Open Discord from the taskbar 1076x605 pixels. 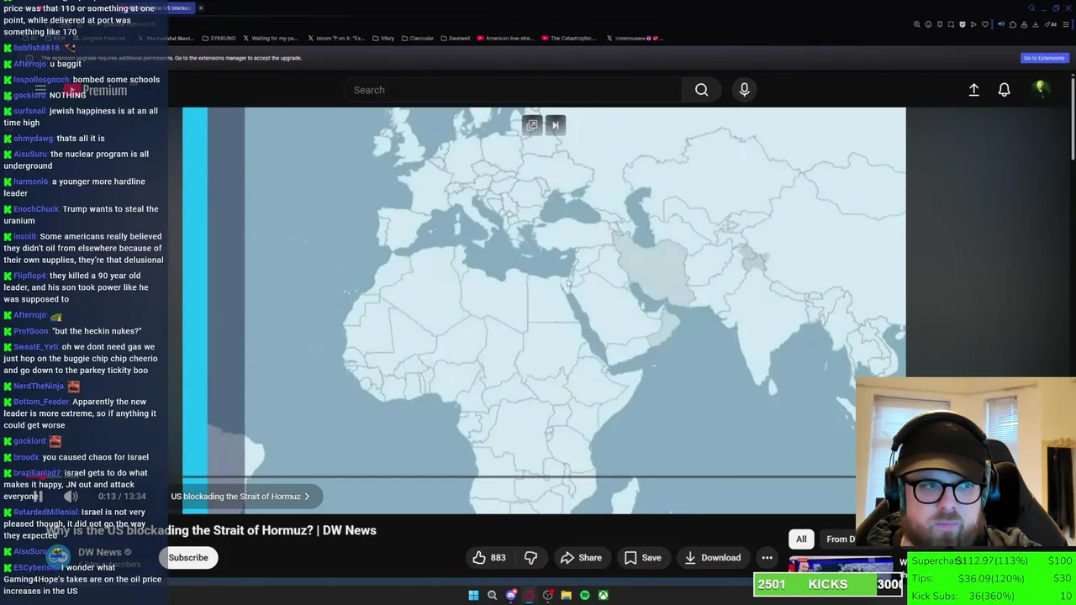pyautogui.click(x=511, y=595)
